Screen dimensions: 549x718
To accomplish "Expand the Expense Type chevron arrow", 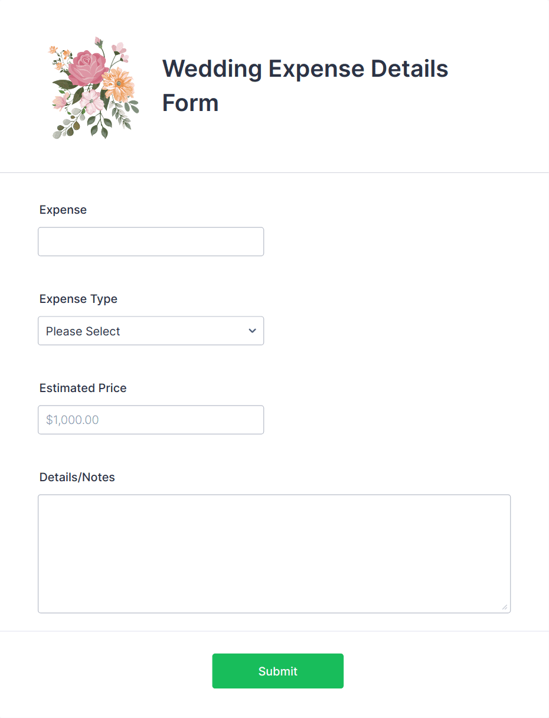I will 252,331.
